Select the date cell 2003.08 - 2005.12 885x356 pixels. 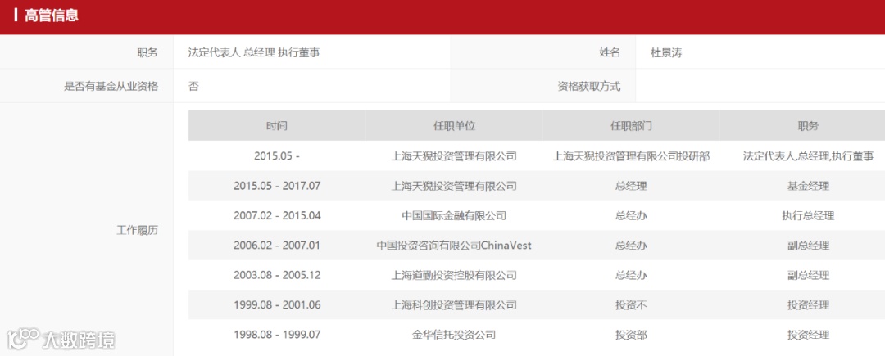277,276
